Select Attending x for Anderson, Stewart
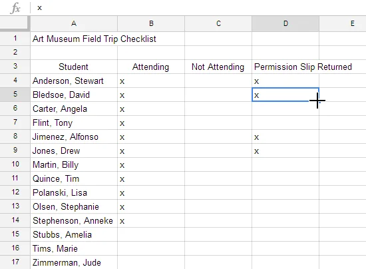 [x=151, y=81]
